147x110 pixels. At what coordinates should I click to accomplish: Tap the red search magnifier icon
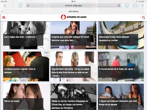click(x=143, y=17)
